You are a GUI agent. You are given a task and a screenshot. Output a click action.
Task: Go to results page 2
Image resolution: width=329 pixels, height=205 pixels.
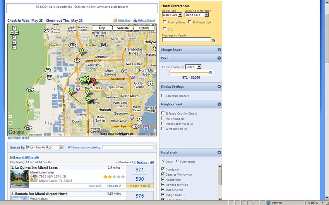click(135, 162)
